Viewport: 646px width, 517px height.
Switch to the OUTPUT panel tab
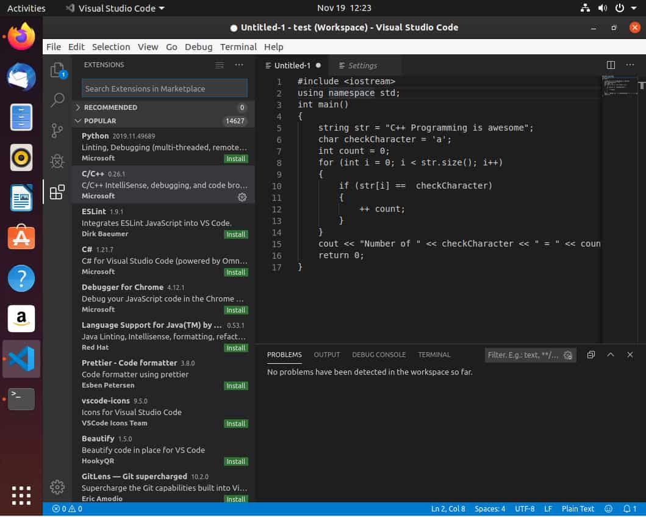pos(327,355)
